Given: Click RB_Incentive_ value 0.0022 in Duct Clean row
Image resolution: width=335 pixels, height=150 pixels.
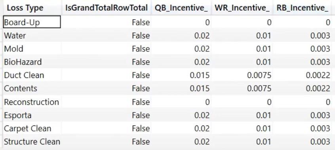Looking at the screenshot, I should (x=318, y=75).
